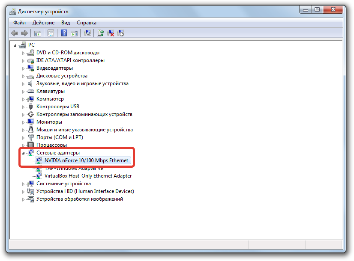Select NVIDIA nForce 10/100 Mbps Ethernet
Viewport: 354px width, 261px height.
coord(86,160)
